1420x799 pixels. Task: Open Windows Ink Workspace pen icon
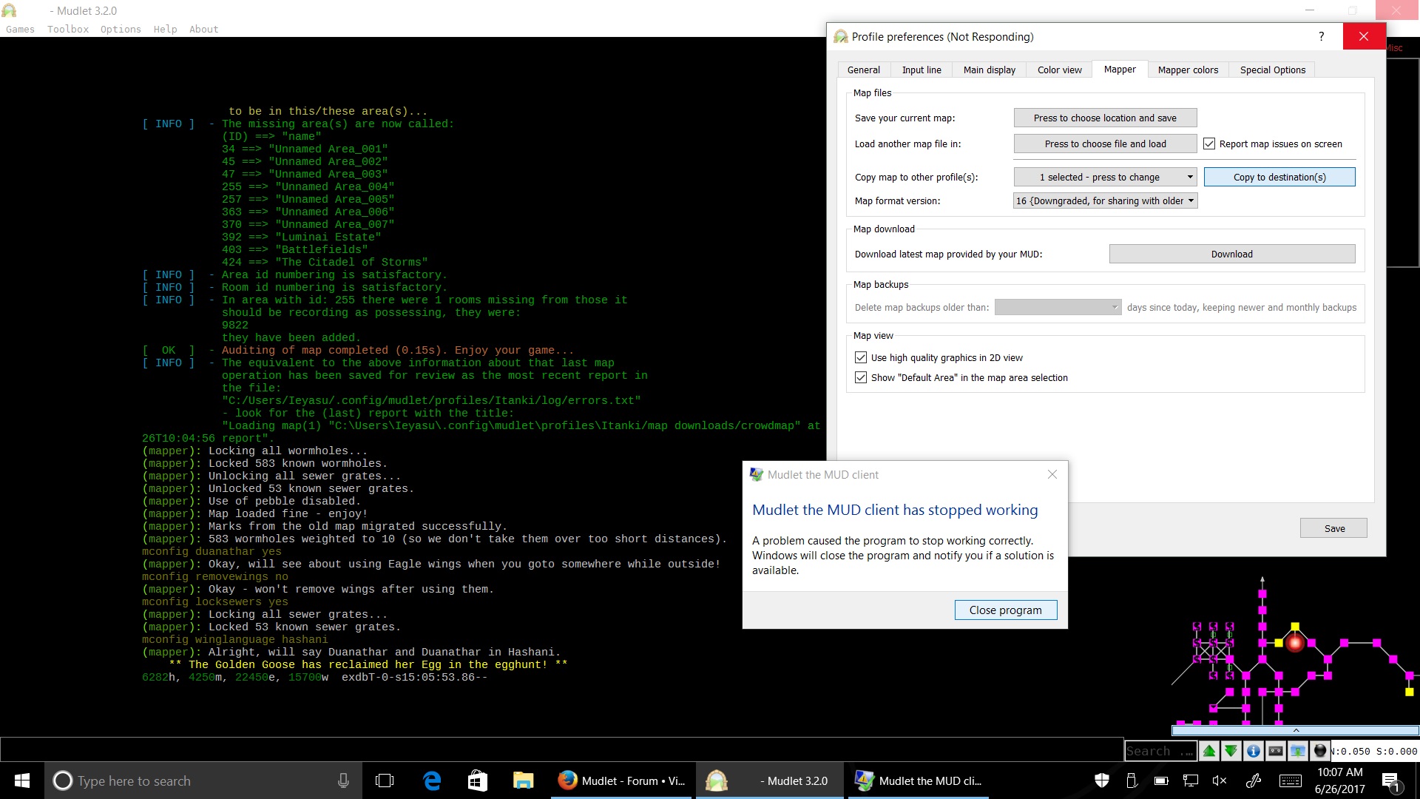click(1254, 781)
